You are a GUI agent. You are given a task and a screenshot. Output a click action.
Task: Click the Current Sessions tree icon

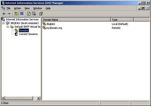[16, 34]
